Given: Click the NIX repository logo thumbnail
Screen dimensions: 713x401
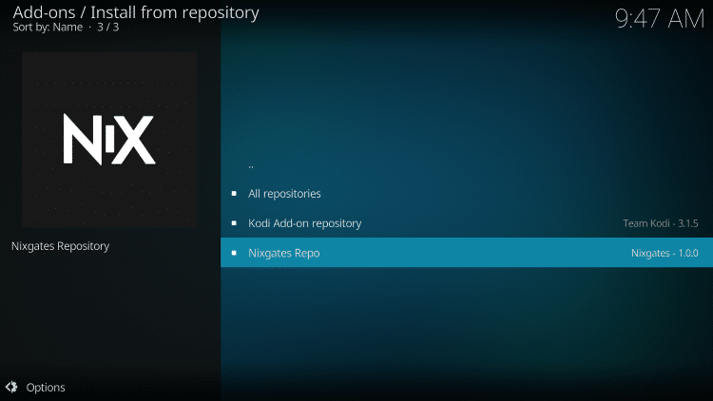Looking at the screenshot, I should click(109, 139).
